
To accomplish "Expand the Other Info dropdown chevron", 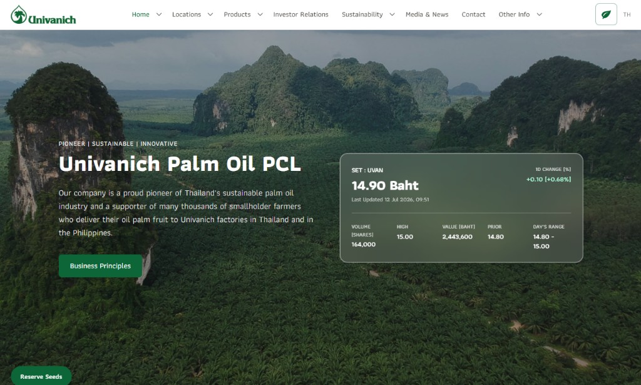I will pos(539,15).
